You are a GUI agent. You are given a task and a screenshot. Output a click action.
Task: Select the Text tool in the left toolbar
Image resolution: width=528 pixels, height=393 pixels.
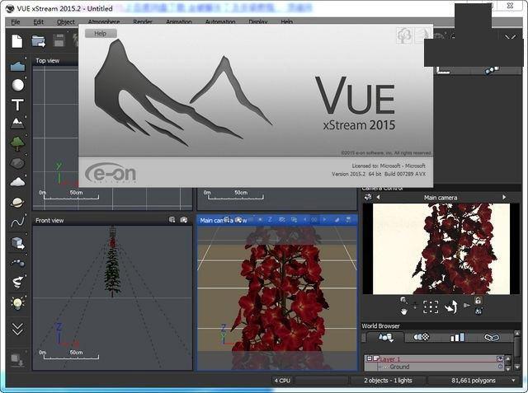point(17,105)
